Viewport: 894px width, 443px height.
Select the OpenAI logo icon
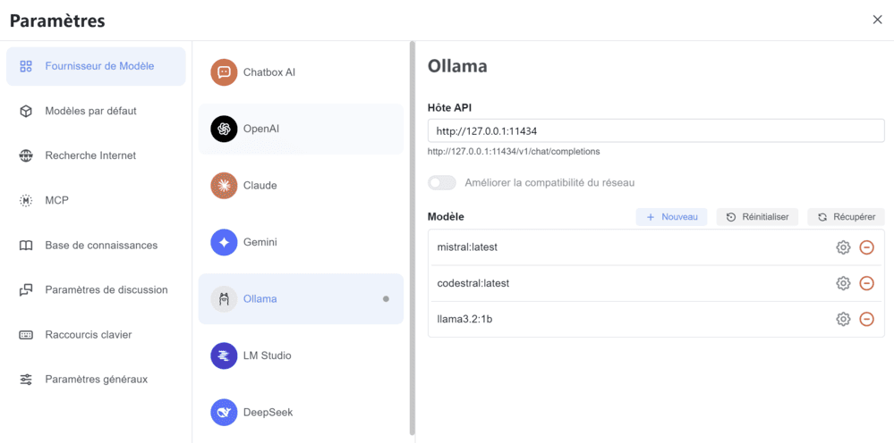pyautogui.click(x=224, y=130)
